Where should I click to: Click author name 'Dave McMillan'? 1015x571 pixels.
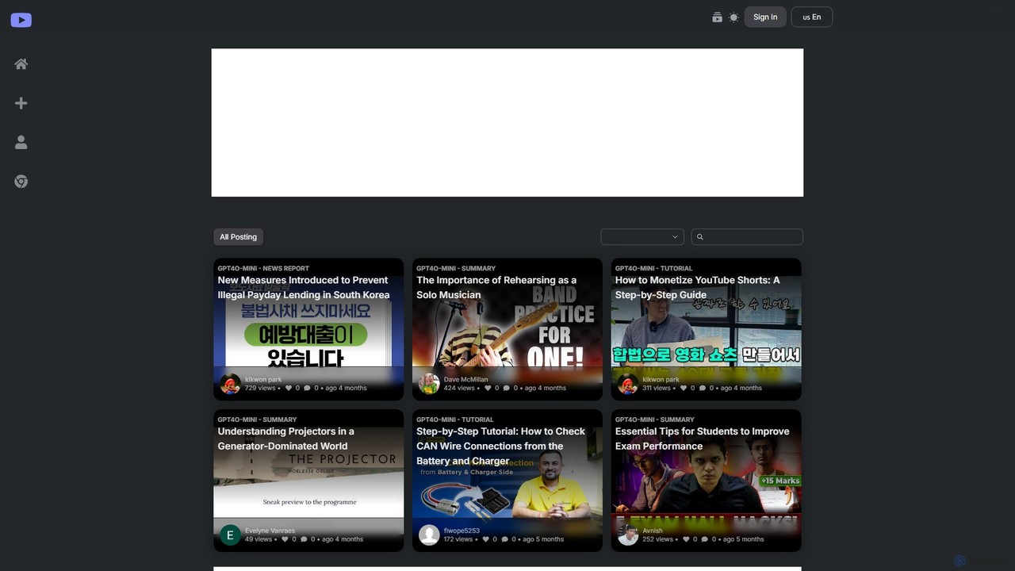[466, 380]
